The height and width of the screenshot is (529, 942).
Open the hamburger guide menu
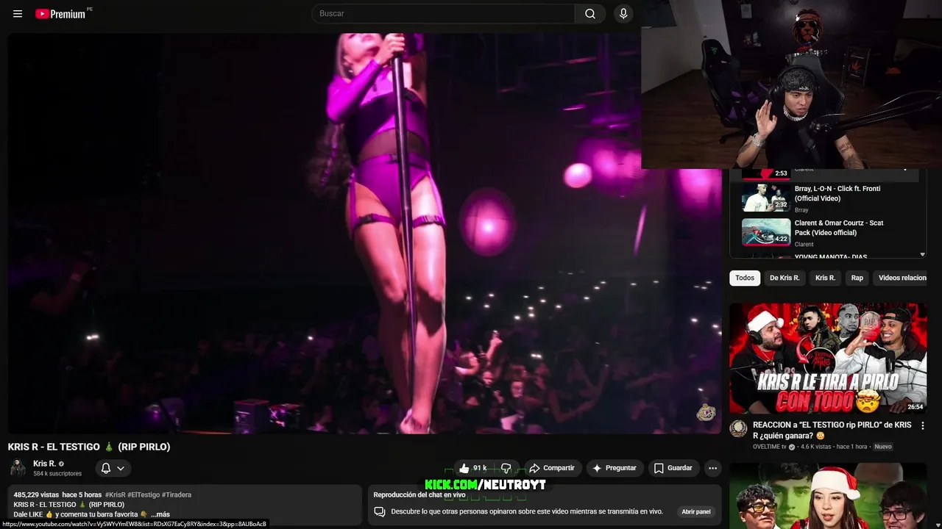tap(18, 14)
